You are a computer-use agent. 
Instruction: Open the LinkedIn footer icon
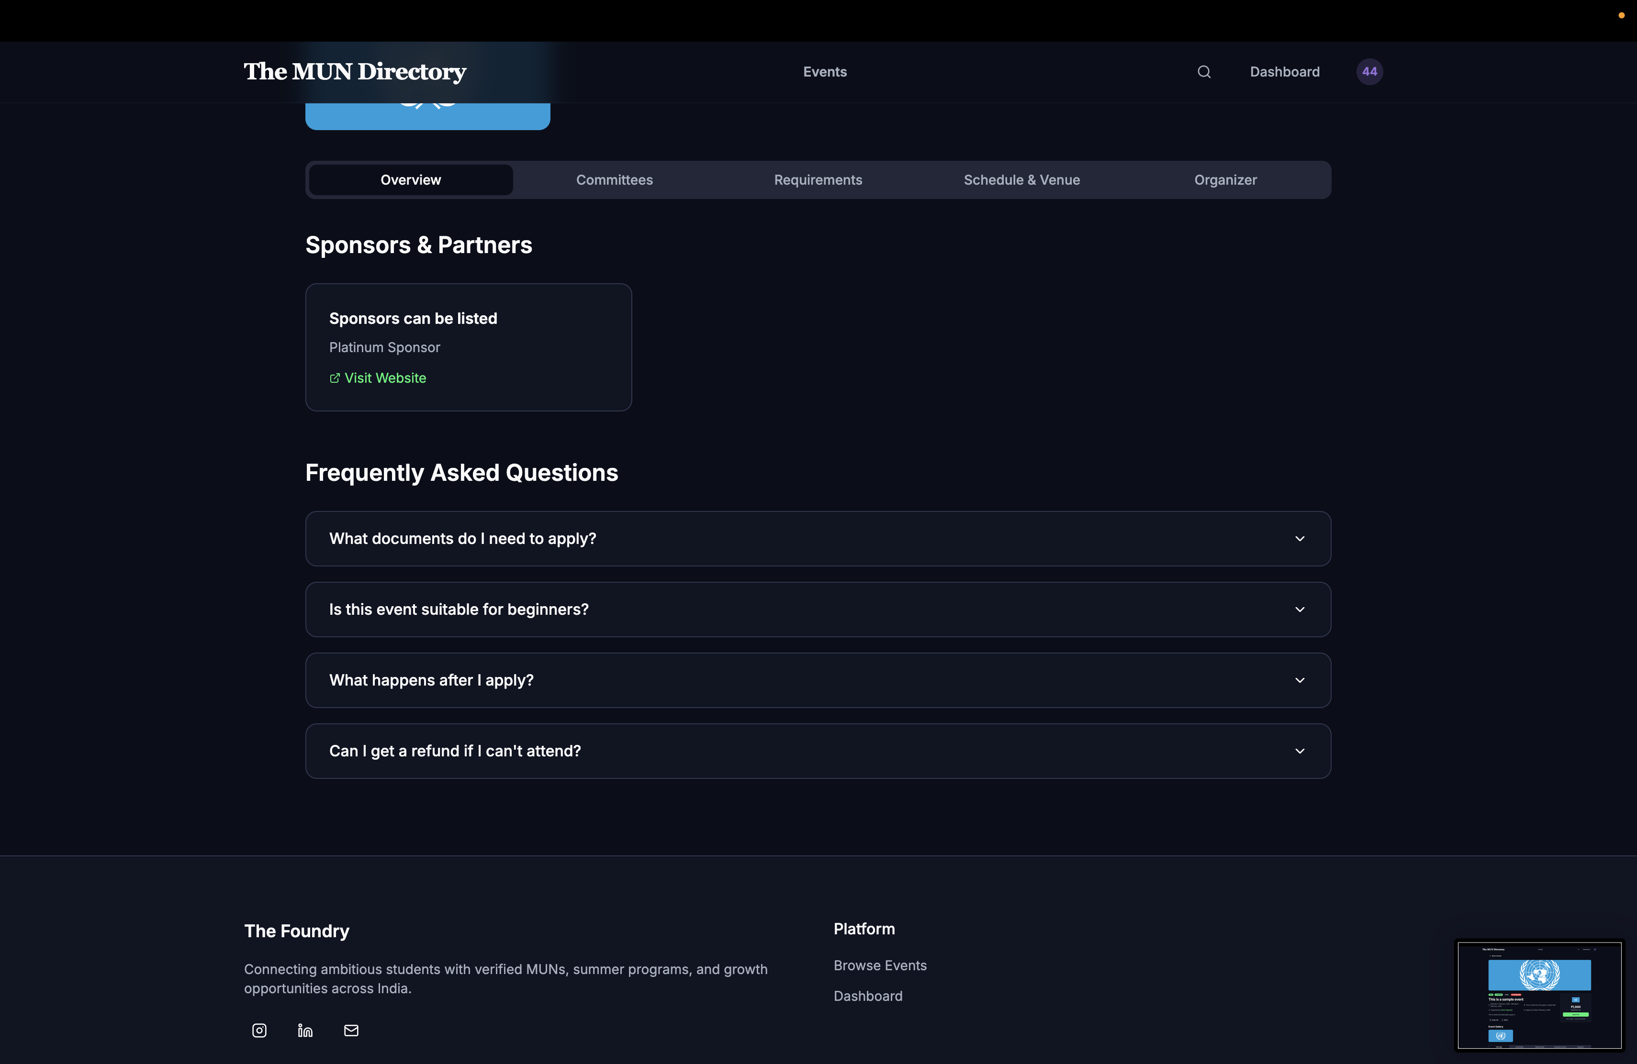coord(305,1030)
